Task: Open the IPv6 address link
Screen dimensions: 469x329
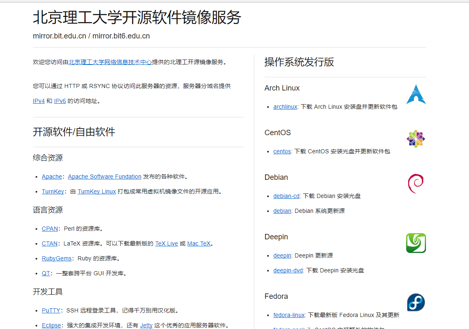Action: (x=60, y=101)
